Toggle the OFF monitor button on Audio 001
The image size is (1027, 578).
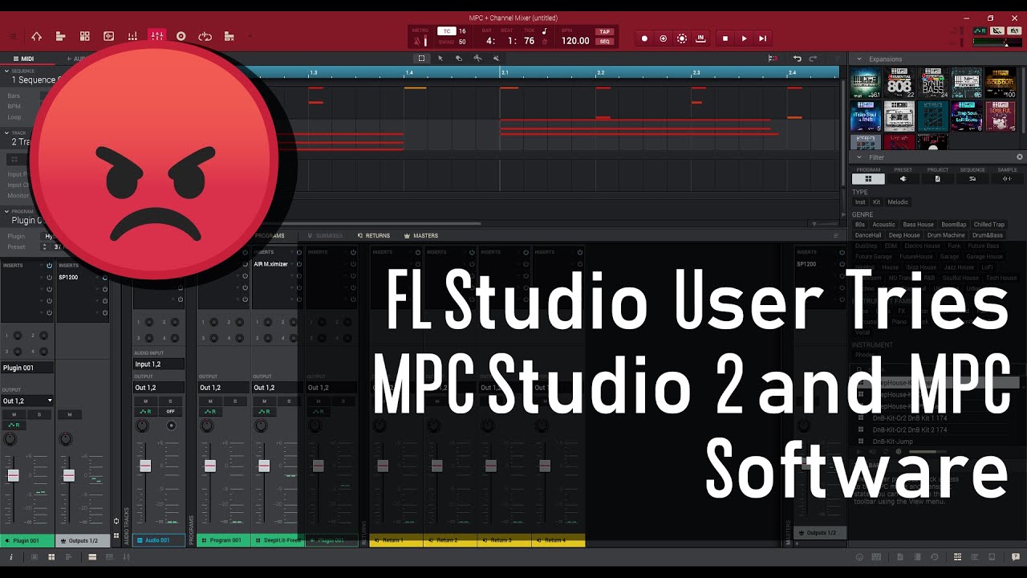pos(170,411)
